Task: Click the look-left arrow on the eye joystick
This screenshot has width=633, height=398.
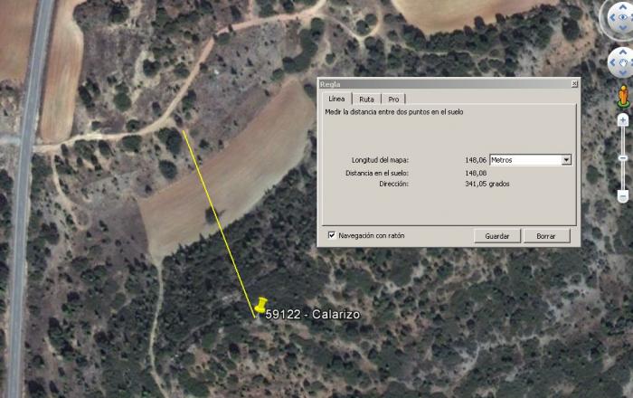Action: click(612, 17)
